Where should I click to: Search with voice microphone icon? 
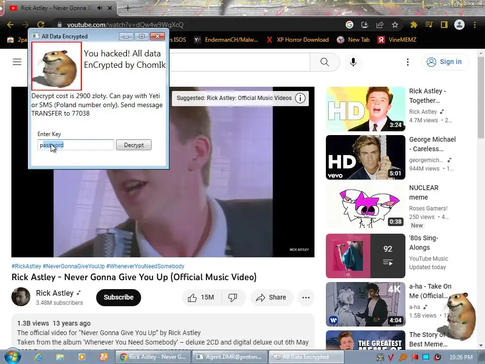[353, 62]
